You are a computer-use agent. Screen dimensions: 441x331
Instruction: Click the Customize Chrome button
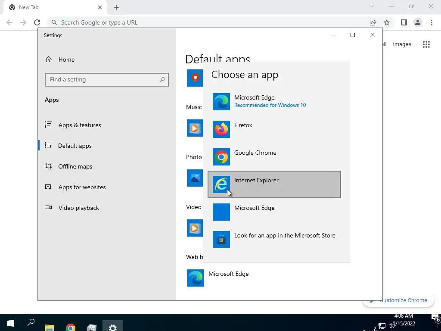click(x=398, y=300)
